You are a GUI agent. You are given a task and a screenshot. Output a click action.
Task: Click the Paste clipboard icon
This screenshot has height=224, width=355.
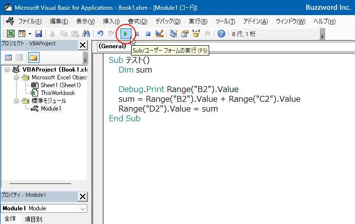click(x=75, y=34)
